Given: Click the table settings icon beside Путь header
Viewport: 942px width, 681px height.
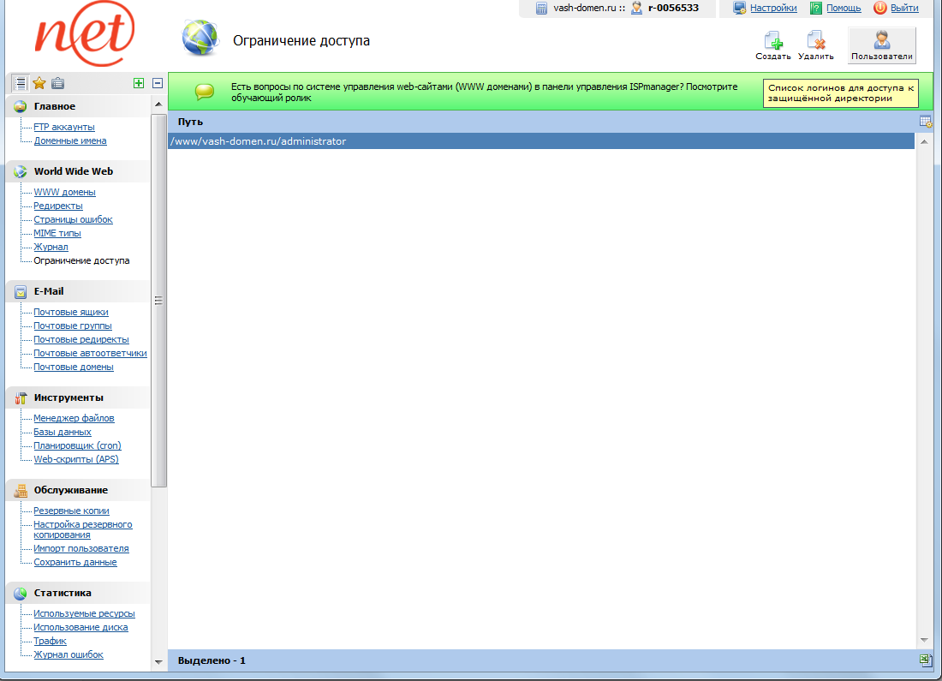Looking at the screenshot, I should pos(925,122).
